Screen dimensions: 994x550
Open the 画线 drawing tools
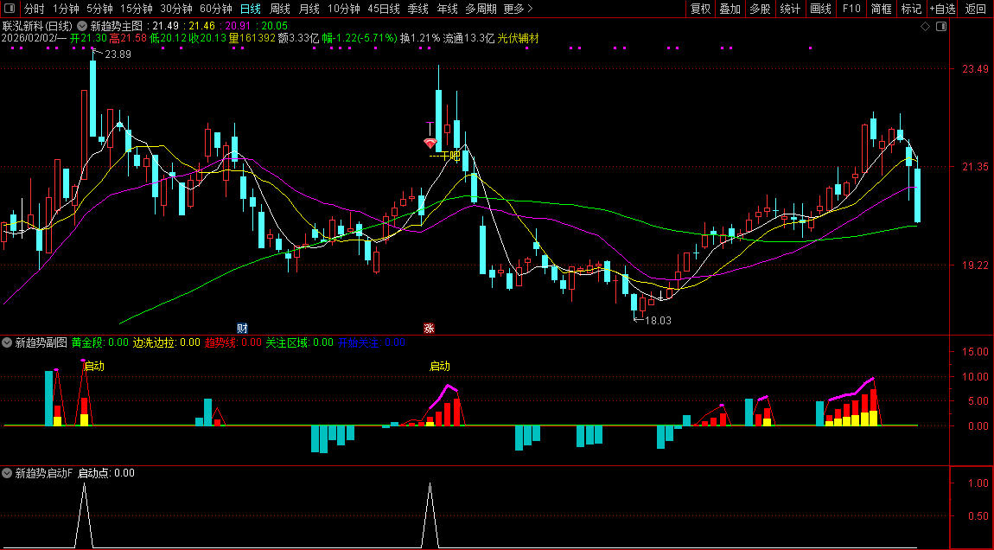pyautogui.click(x=820, y=9)
